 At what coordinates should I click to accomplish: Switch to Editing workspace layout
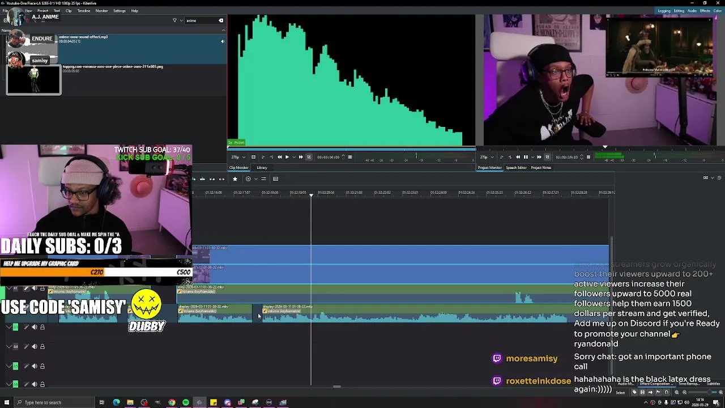679,11
